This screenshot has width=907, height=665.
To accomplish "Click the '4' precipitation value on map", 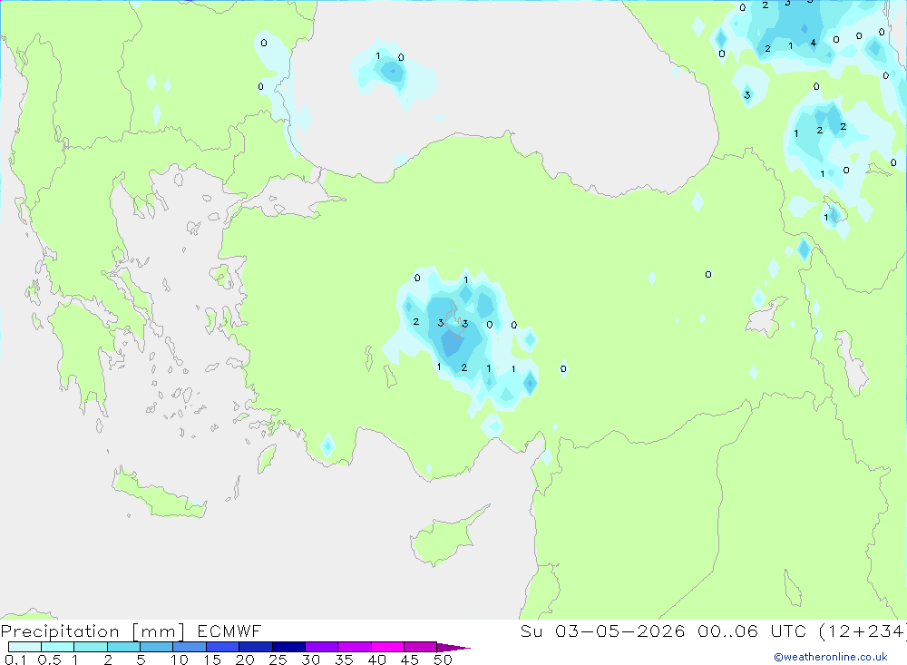I will click(x=814, y=43).
